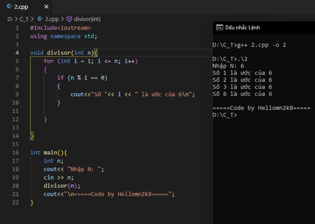
Task: Open the C_T folder breadcrumb
Action: pyautogui.click(x=24, y=19)
